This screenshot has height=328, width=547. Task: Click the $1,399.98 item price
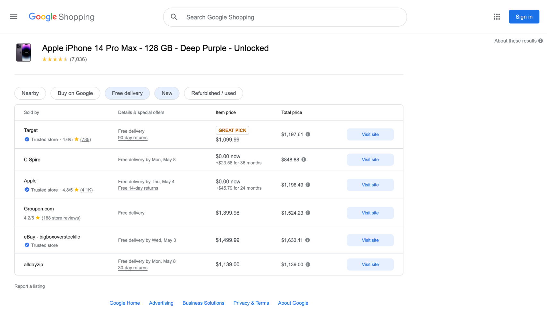[227, 213]
